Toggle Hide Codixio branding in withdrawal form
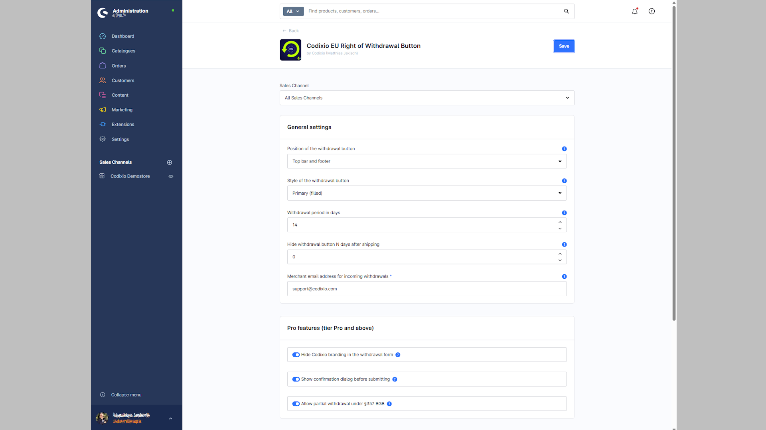The width and height of the screenshot is (766, 430). pos(296,355)
